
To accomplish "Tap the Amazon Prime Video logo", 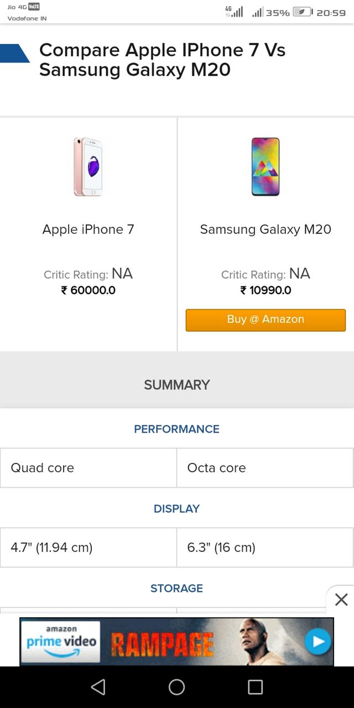I will coord(61,642).
